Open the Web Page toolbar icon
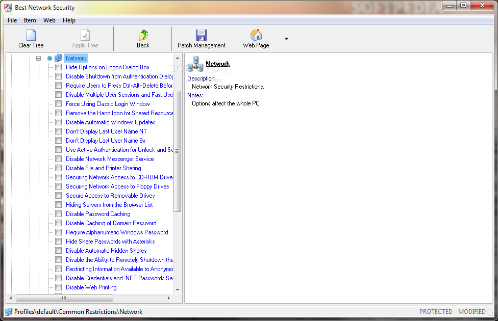498x321 pixels. [x=256, y=35]
